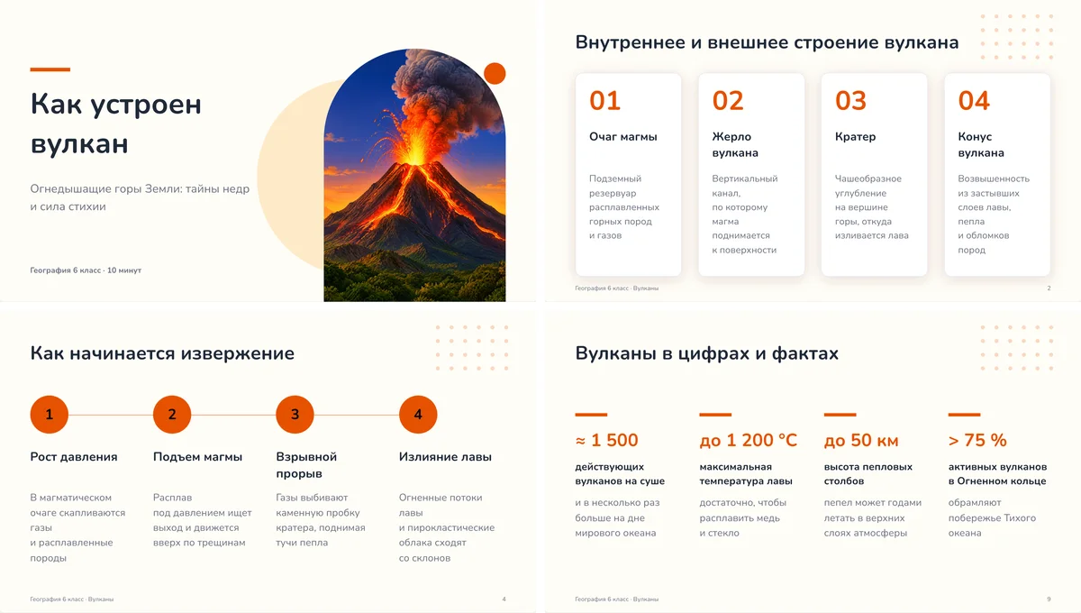Viewport: 1081px width, 613px height.
Task: Click step circle number 2
Action: pyautogui.click(x=172, y=415)
